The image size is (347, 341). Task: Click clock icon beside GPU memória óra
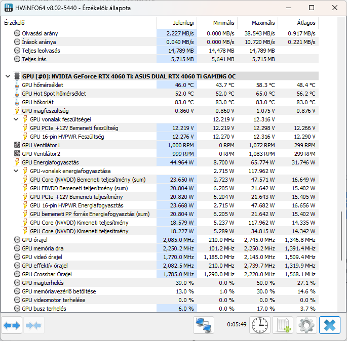17,248
